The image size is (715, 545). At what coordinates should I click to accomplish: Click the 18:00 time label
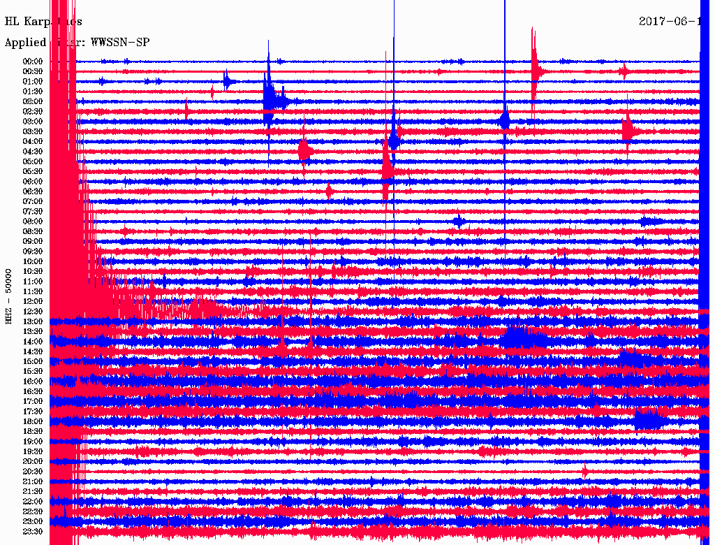pos(33,422)
